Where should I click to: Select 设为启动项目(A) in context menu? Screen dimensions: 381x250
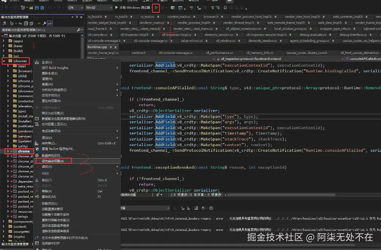pos(53,161)
